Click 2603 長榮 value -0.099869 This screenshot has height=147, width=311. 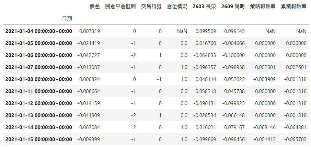tap(205, 139)
